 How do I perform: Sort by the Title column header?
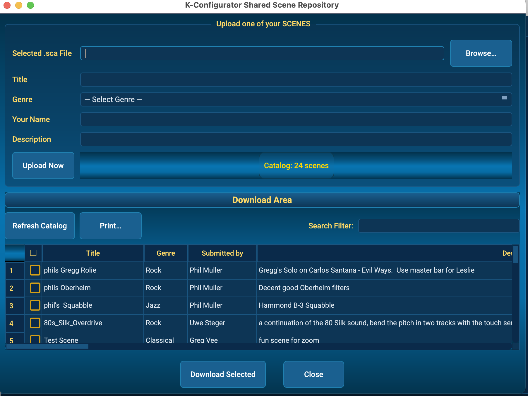(x=93, y=253)
